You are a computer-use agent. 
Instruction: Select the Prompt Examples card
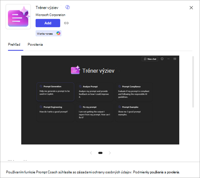coord(134,112)
